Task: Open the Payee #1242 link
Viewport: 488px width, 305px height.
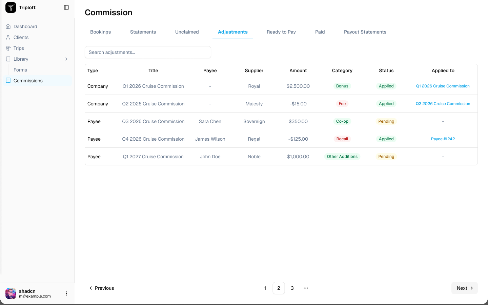Action: (x=443, y=139)
